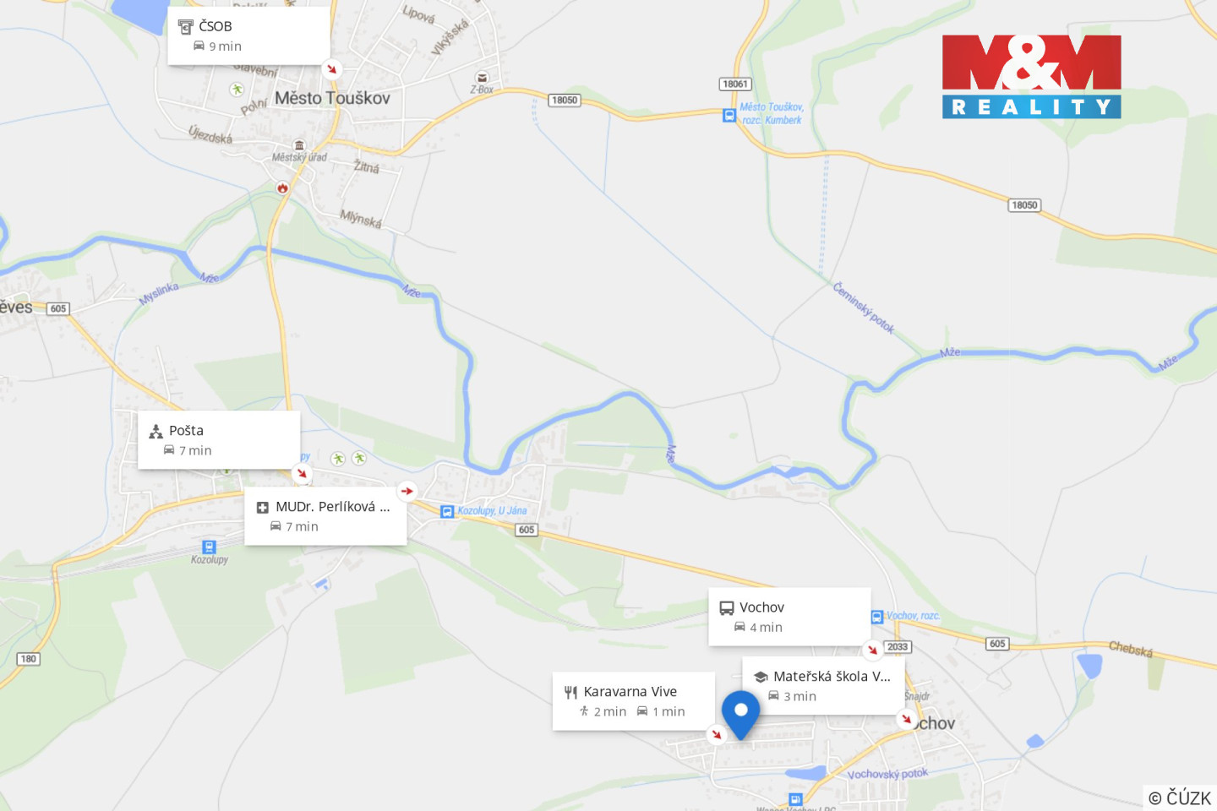
Task: Click the ČÚZK copyright attribution
Action: pos(1180,797)
